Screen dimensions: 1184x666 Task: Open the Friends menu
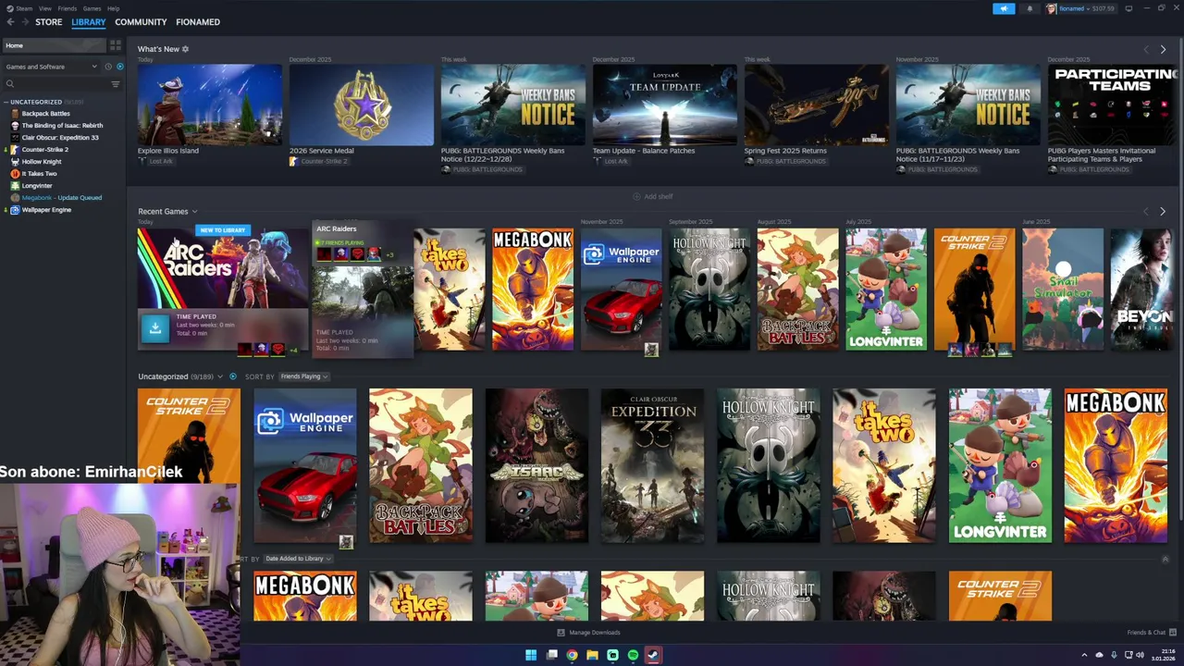click(x=68, y=8)
